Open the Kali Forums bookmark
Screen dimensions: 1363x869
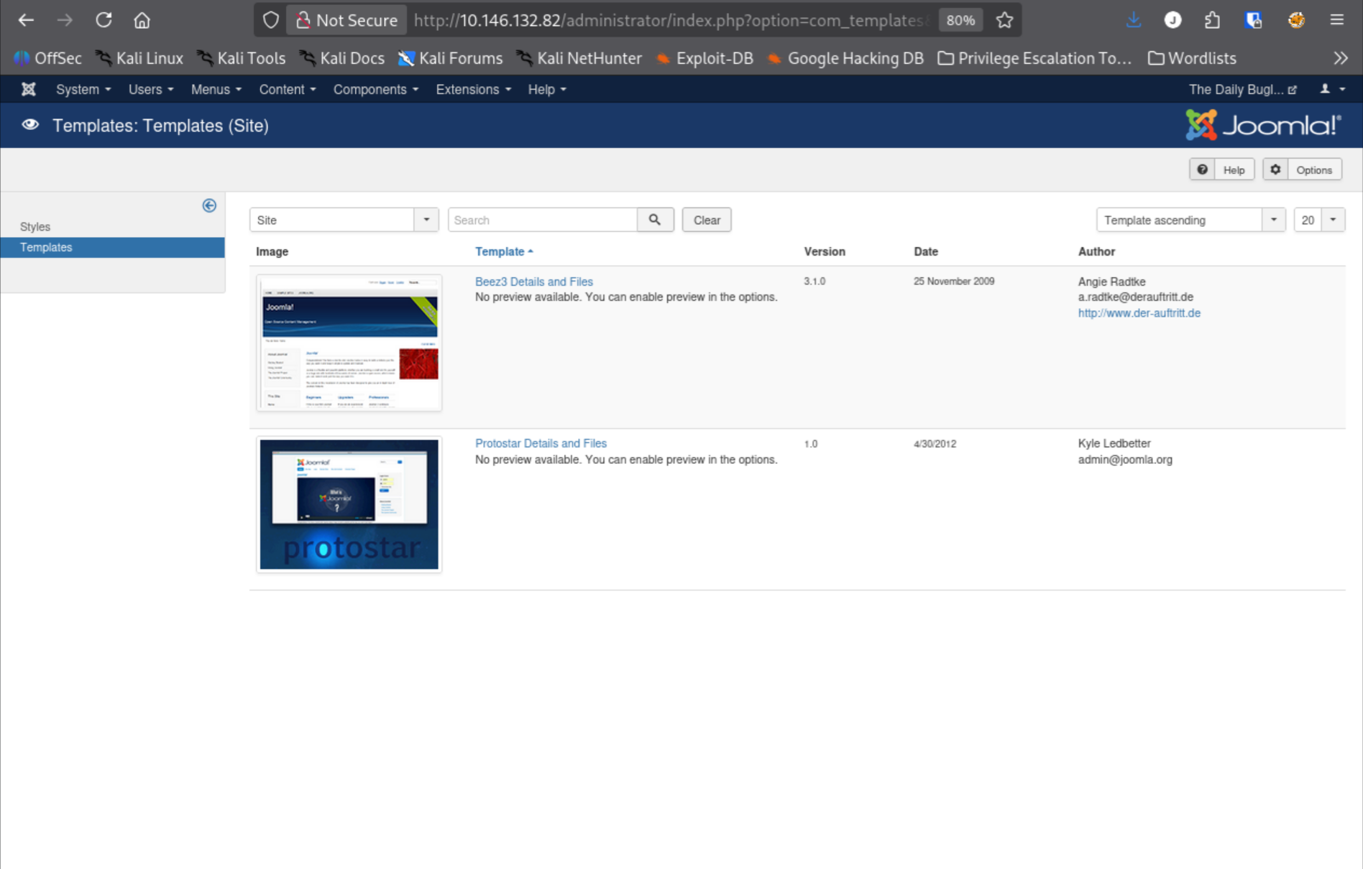tap(451, 58)
